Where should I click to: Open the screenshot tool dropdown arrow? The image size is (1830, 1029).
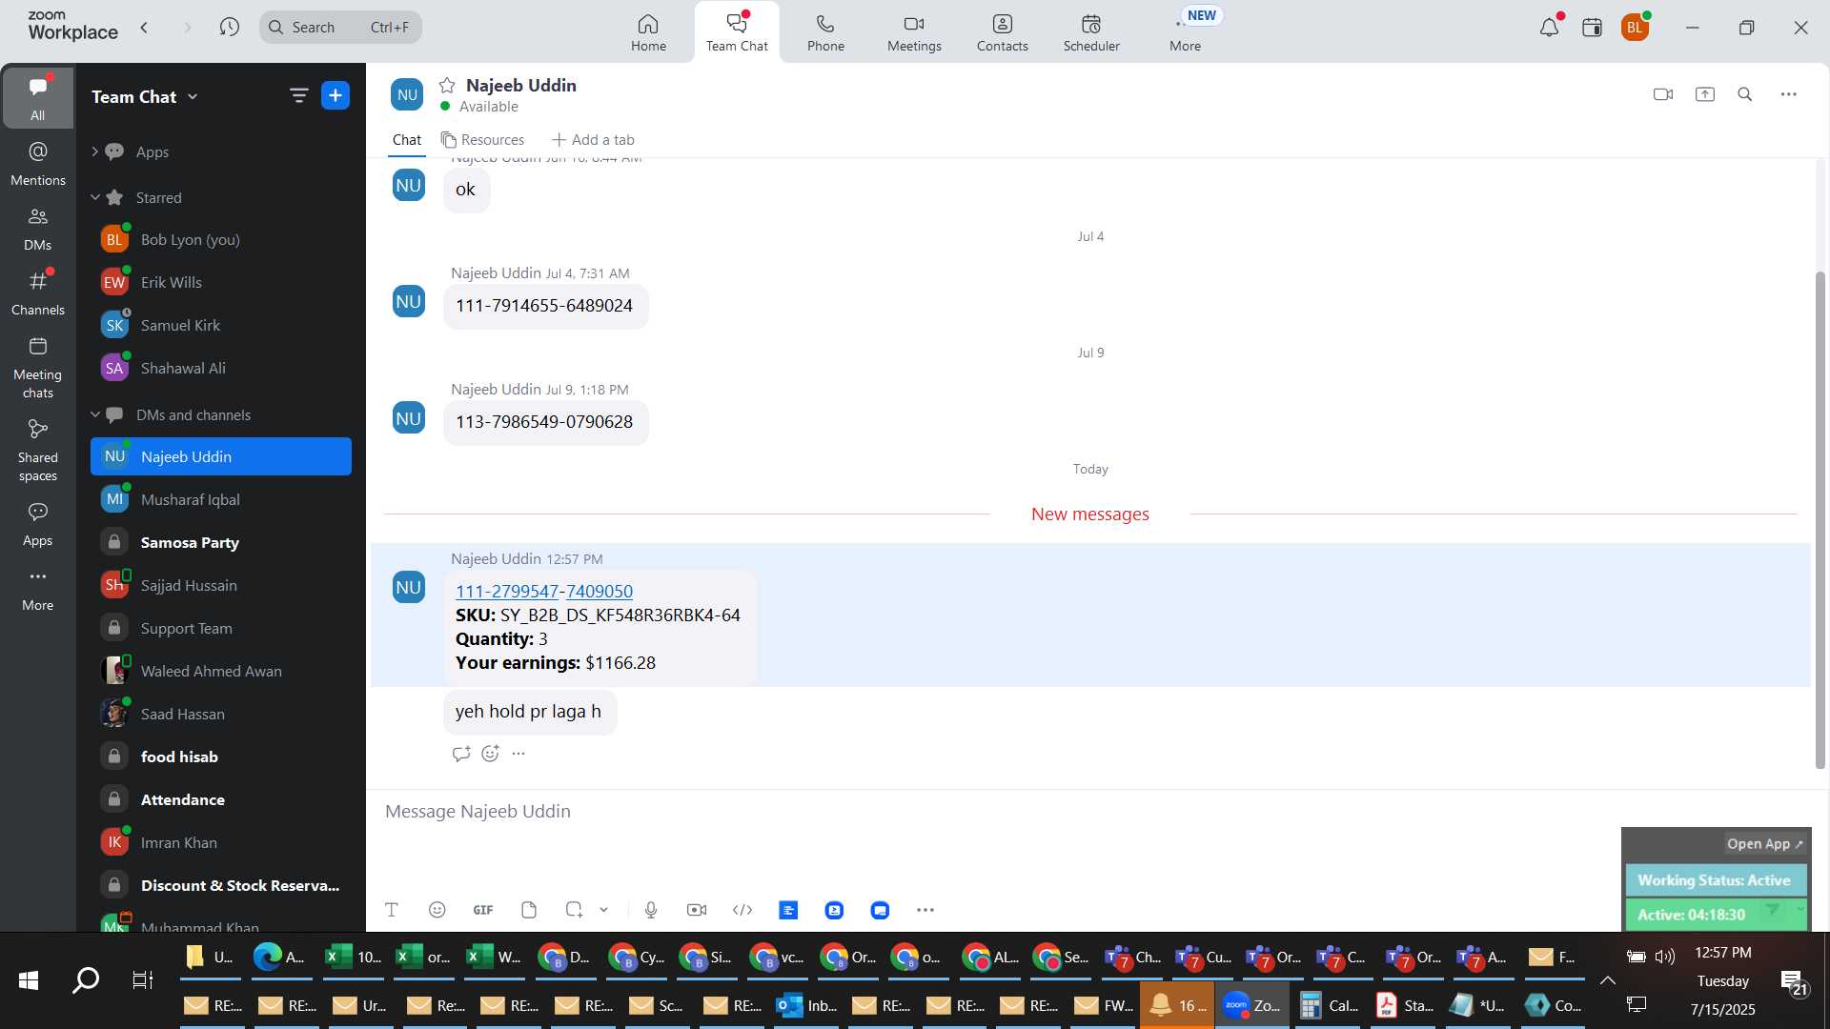click(604, 910)
